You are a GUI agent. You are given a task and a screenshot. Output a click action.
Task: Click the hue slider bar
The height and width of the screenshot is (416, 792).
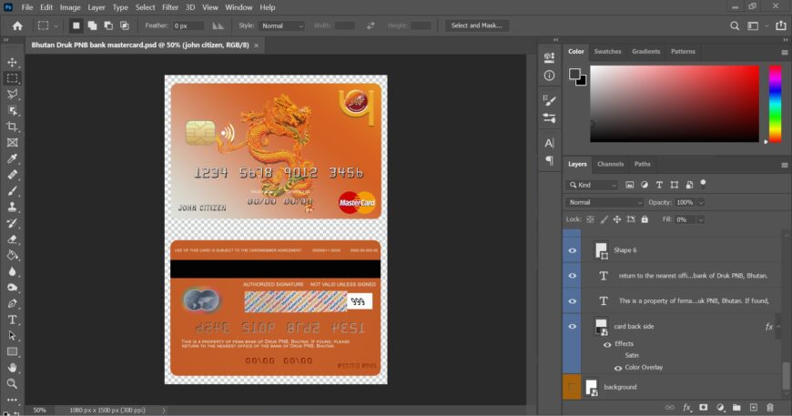tap(775, 104)
